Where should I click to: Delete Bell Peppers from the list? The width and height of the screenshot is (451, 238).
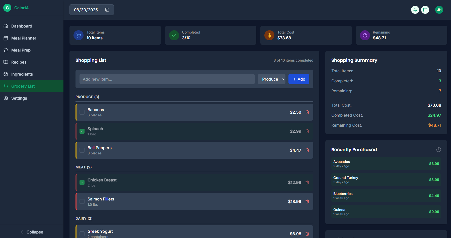[x=307, y=150]
